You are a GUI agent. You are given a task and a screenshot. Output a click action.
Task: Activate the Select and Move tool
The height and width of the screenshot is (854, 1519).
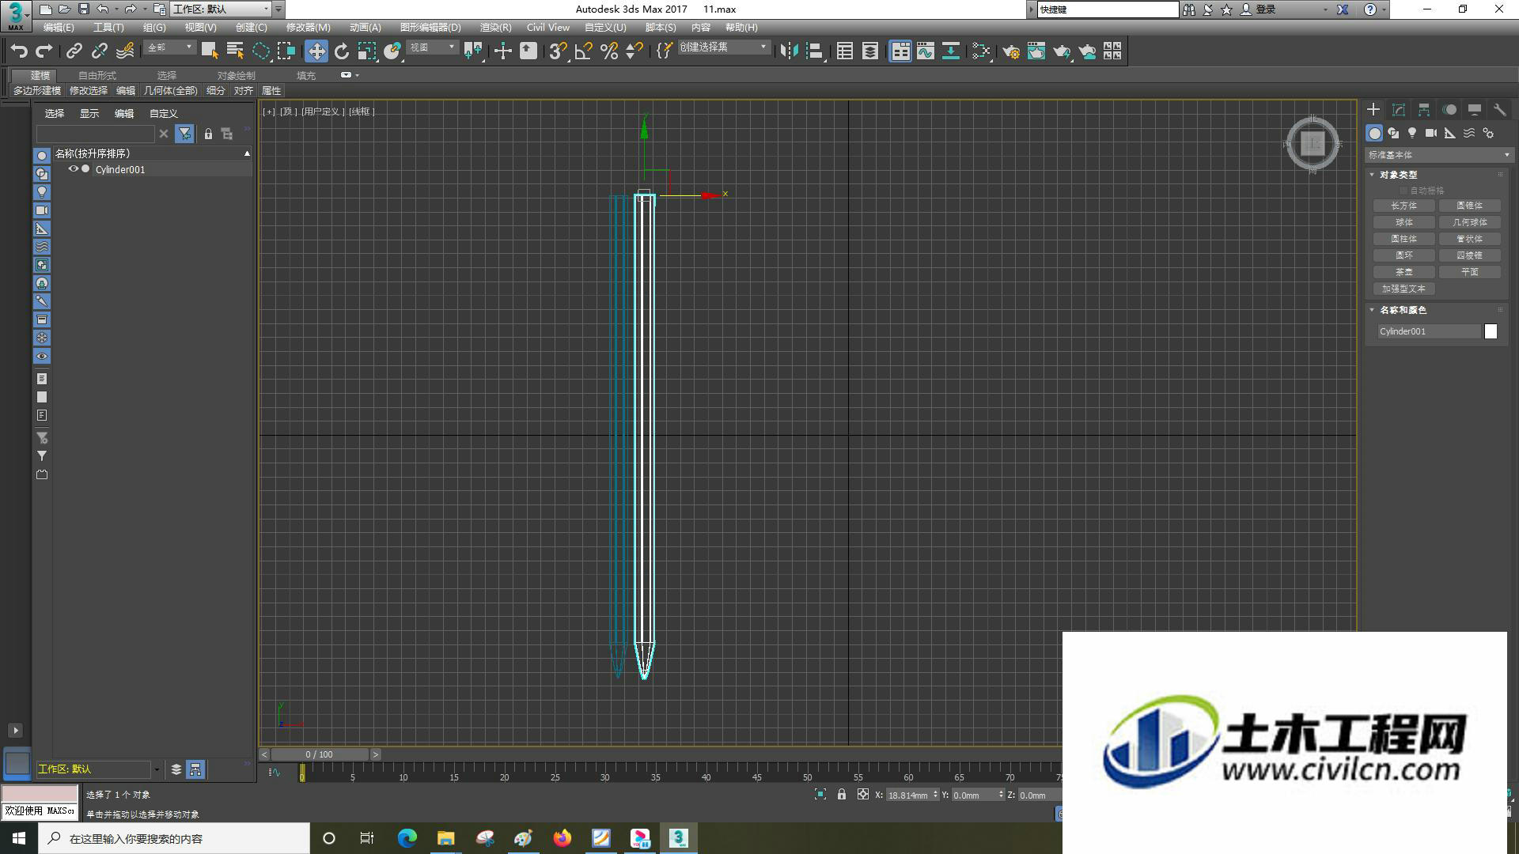(x=316, y=51)
